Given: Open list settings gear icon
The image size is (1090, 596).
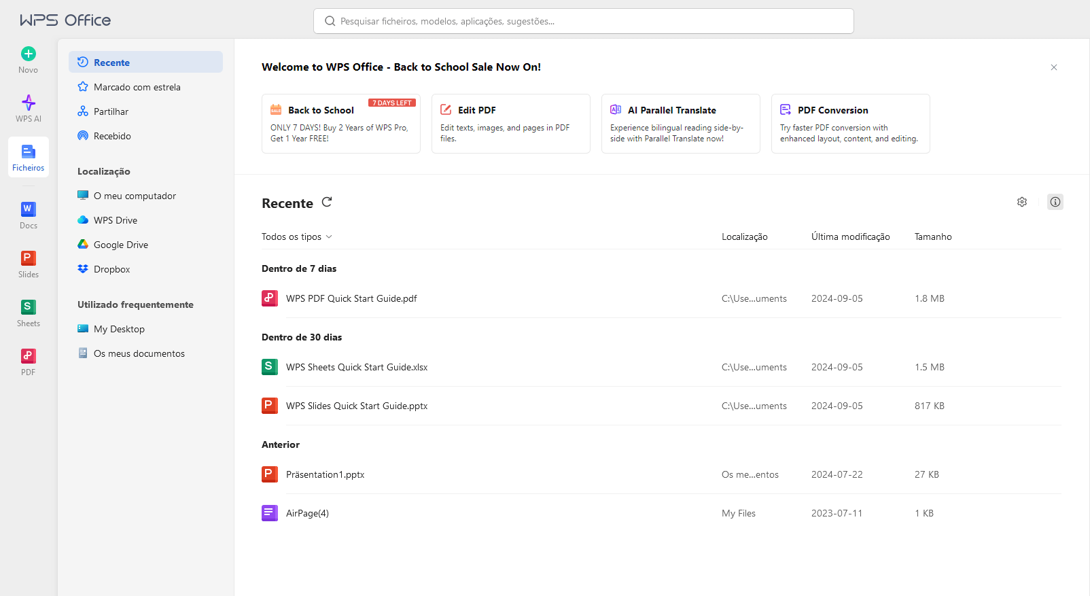Looking at the screenshot, I should pyautogui.click(x=1022, y=202).
